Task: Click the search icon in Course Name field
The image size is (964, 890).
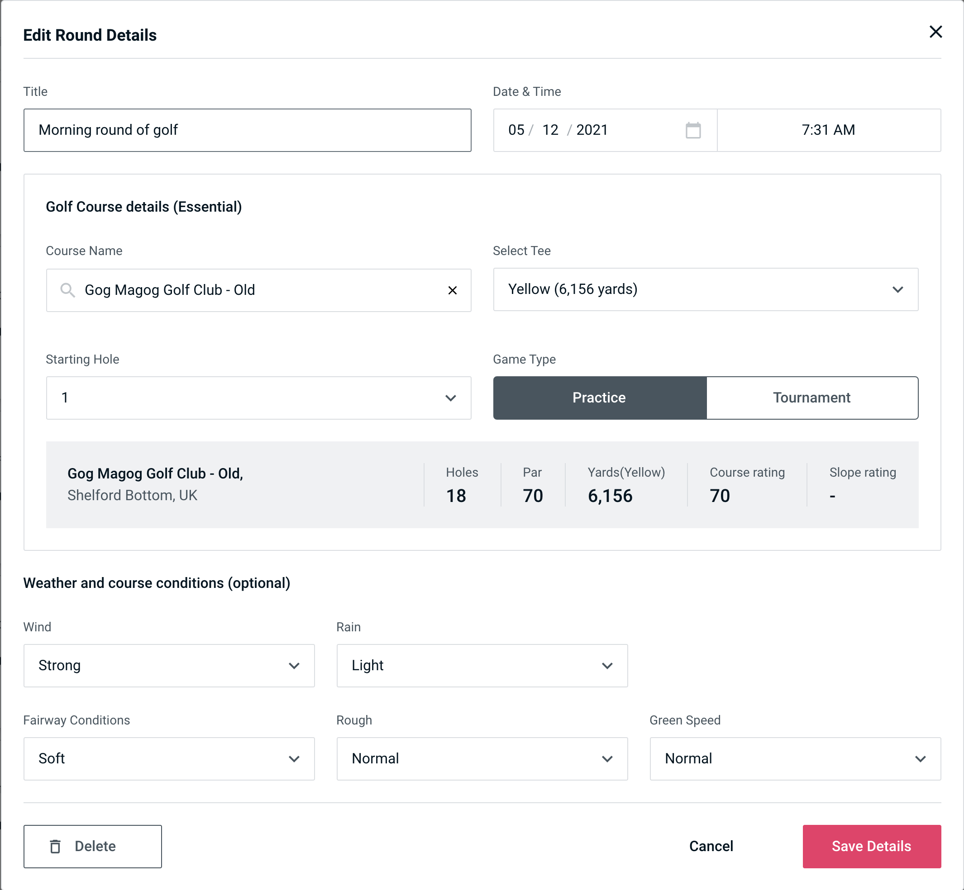Action: [x=67, y=290]
